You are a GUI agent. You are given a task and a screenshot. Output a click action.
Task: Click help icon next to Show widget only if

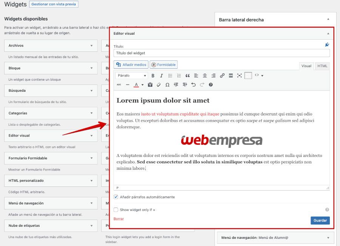327,210
